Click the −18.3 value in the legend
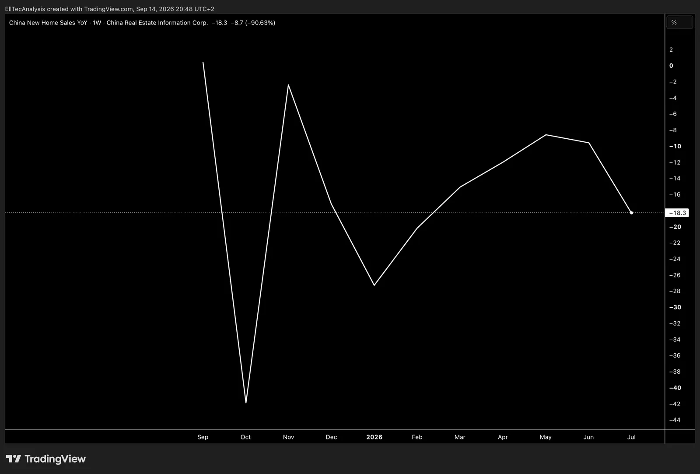This screenshot has height=474, width=700. (219, 23)
